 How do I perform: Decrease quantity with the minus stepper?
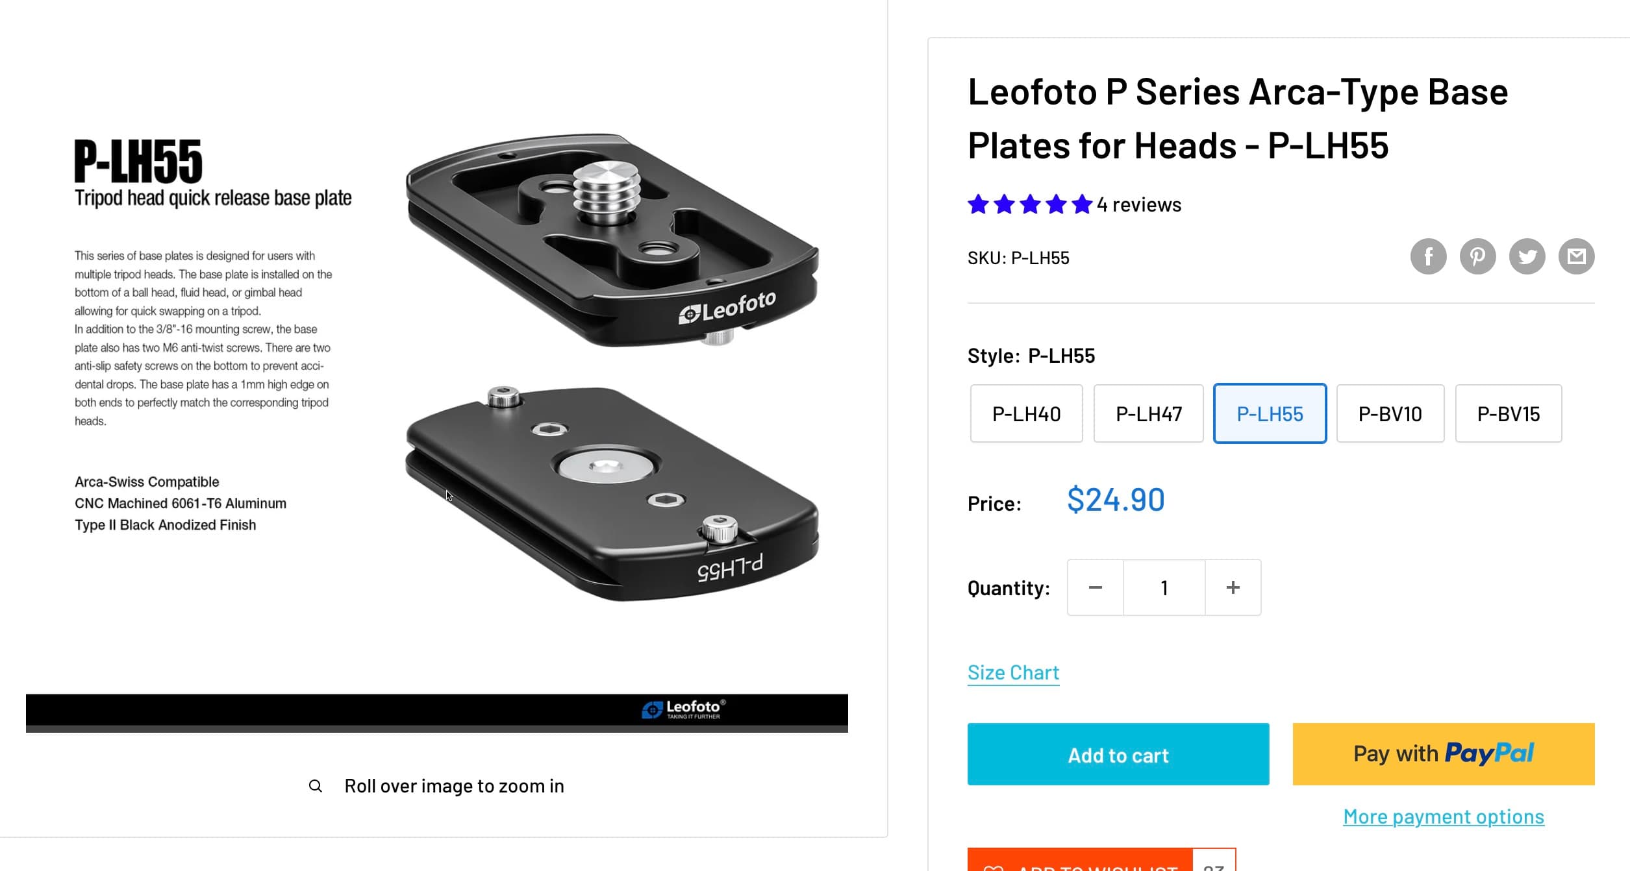tap(1095, 587)
